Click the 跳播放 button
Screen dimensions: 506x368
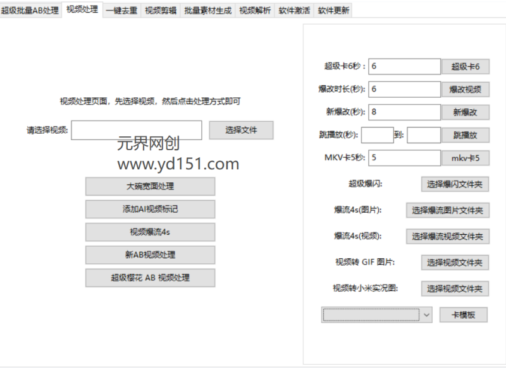(466, 135)
